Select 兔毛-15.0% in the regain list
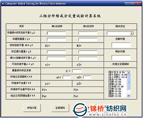Image resolution: width=143 pixels, height=118 pixels. (x=115, y=79)
